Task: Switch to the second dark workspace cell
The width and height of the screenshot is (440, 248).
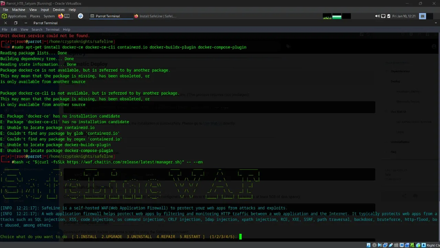Action: click(x=430, y=16)
